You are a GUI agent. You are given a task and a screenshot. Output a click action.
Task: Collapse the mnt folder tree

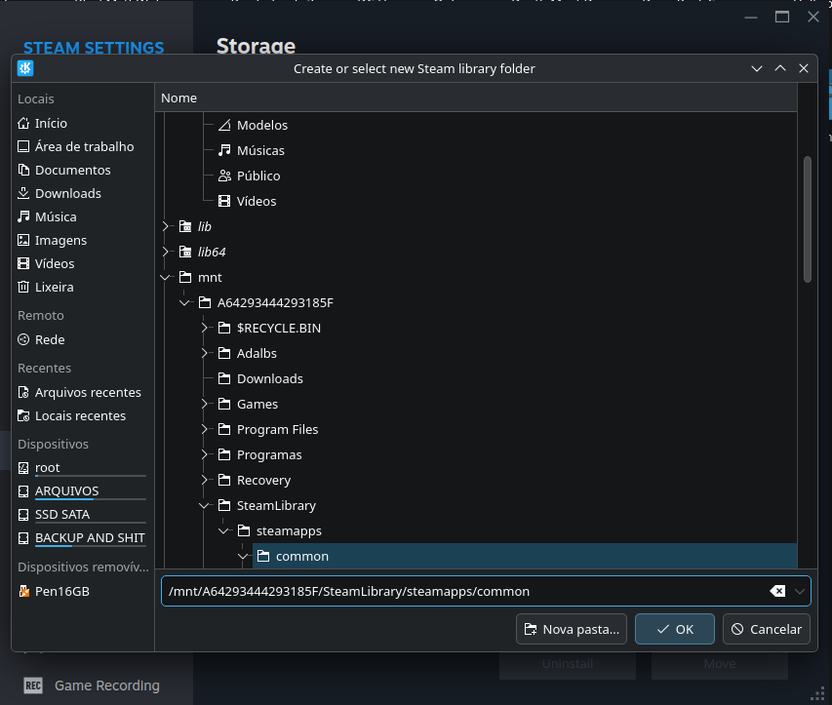coord(166,277)
